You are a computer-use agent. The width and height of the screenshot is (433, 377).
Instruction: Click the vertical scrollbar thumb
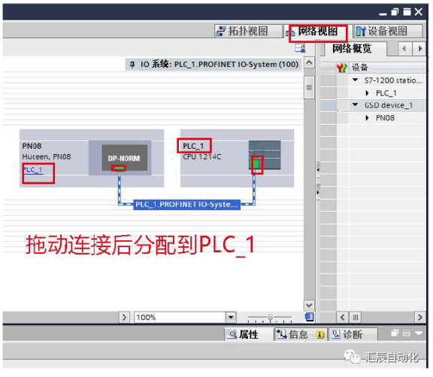coord(309,87)
